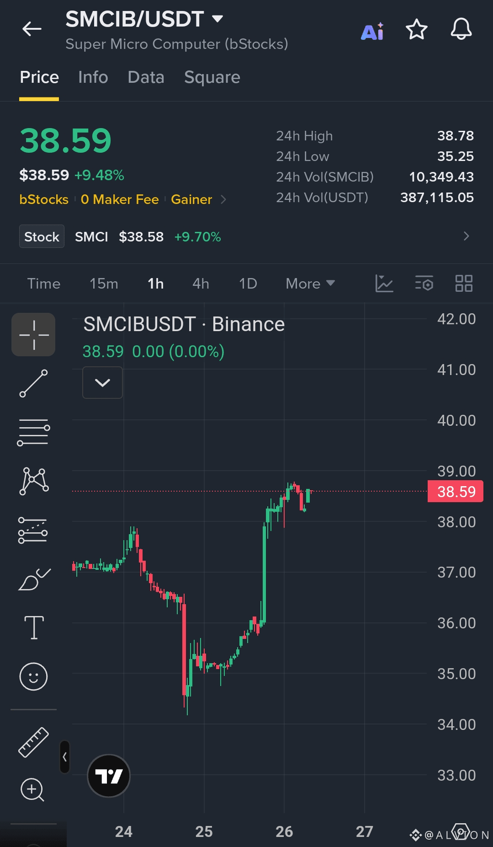The width and height of the screenshot is (493, 847).
Task: Tap the Stock label badge
Action: (x=42, y=236)
